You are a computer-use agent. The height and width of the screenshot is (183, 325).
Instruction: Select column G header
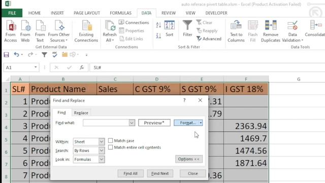coord(299,79)
